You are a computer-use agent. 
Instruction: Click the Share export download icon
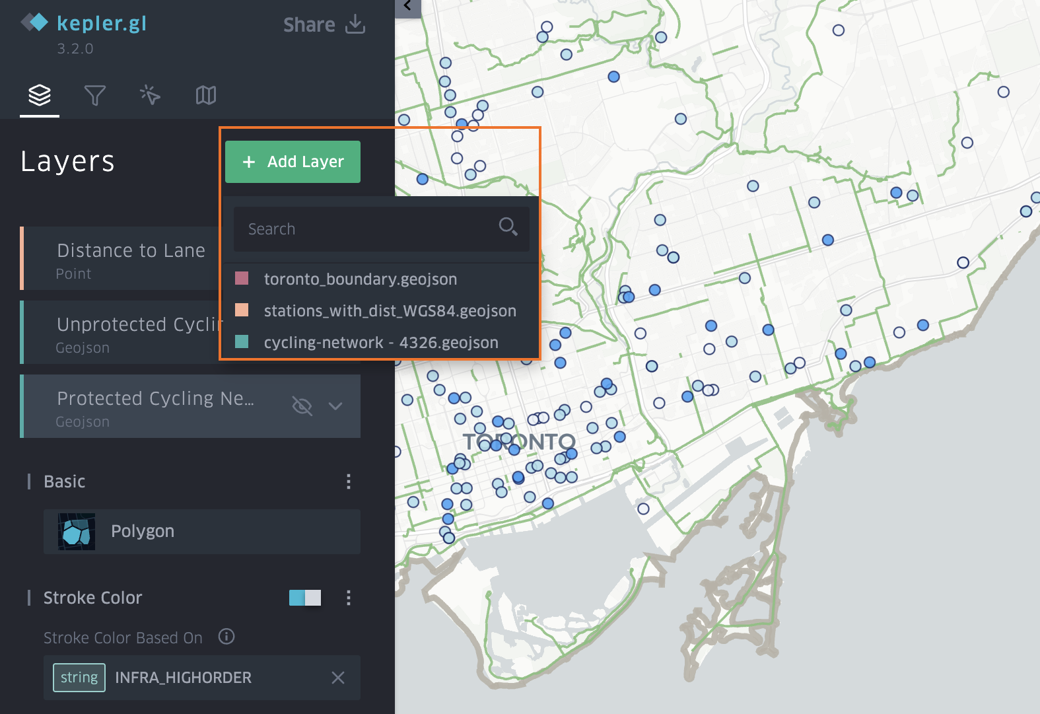pos(355,24)
